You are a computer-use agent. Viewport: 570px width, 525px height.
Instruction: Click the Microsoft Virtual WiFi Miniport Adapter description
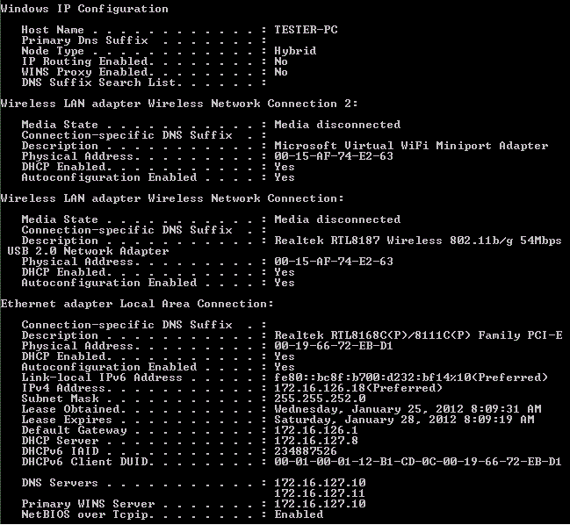coord(411,146)
